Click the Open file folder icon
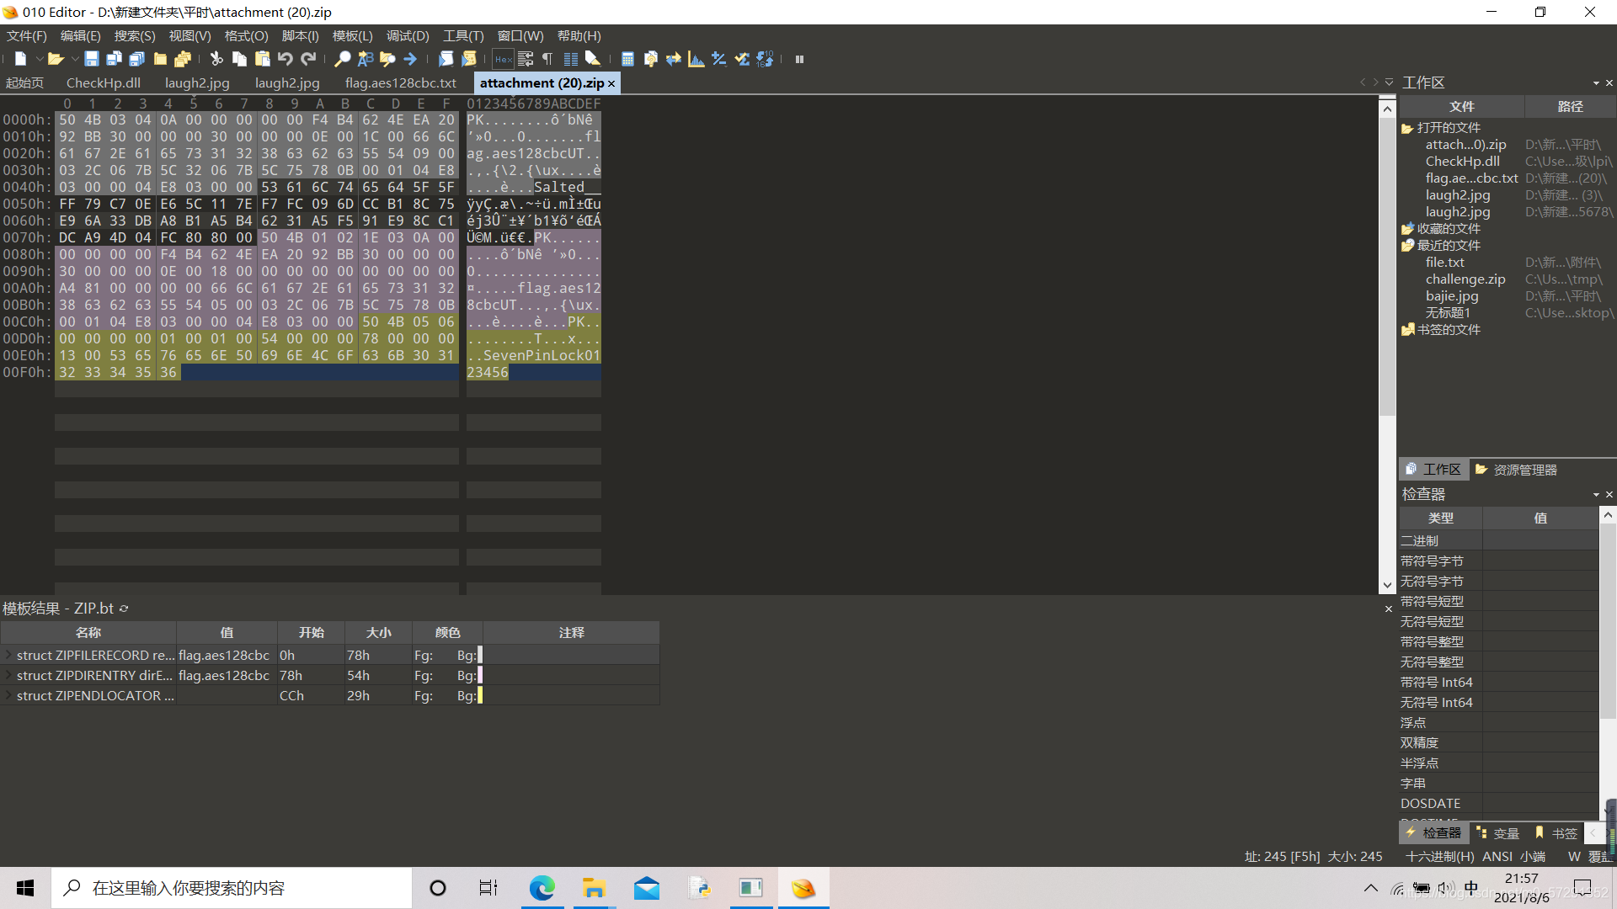The height and width of the screenshot is (909, 1617). point(55,59)
